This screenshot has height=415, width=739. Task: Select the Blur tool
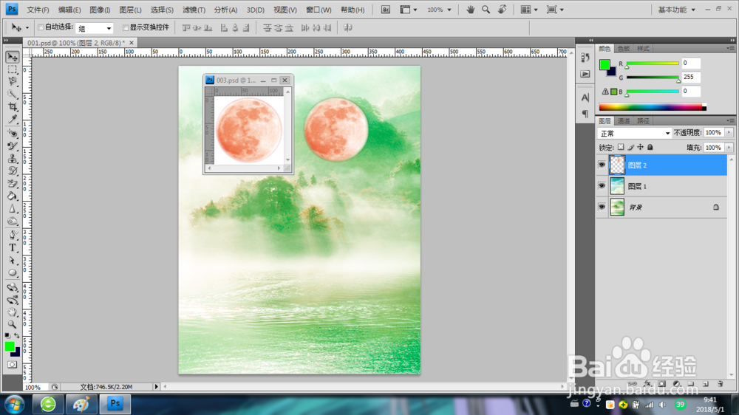pyautogui.click(x=13, y=209)
